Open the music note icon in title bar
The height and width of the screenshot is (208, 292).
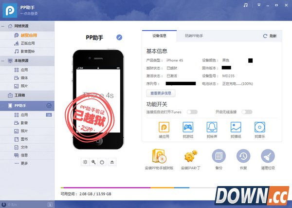pyautogui.click(x=246, y=5)
